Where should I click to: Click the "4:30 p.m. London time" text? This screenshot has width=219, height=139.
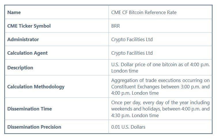click(135, 115)
